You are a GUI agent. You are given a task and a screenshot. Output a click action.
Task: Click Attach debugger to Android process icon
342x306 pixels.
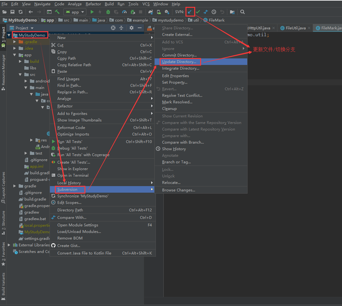point(132,12)
